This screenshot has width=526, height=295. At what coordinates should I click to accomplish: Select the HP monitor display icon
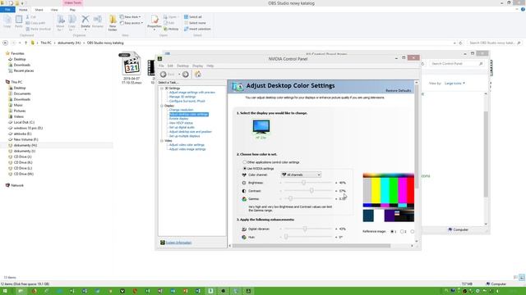point(261,127)
